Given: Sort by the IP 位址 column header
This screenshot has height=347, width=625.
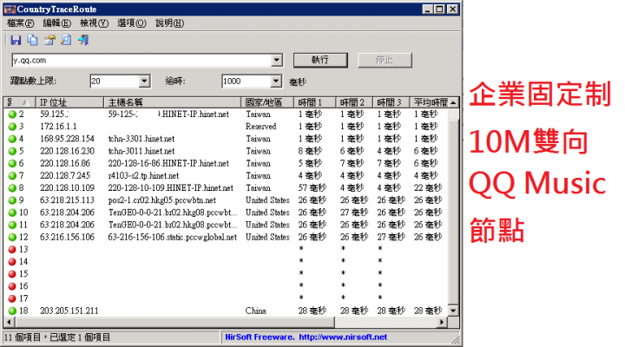Looking at the screenshot, I should 69,102.
